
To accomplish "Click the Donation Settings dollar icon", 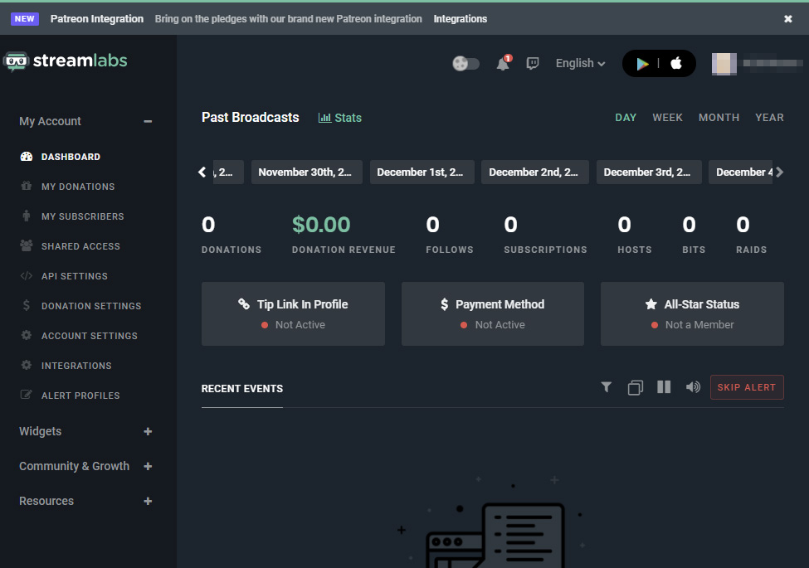I will point(27,305).
